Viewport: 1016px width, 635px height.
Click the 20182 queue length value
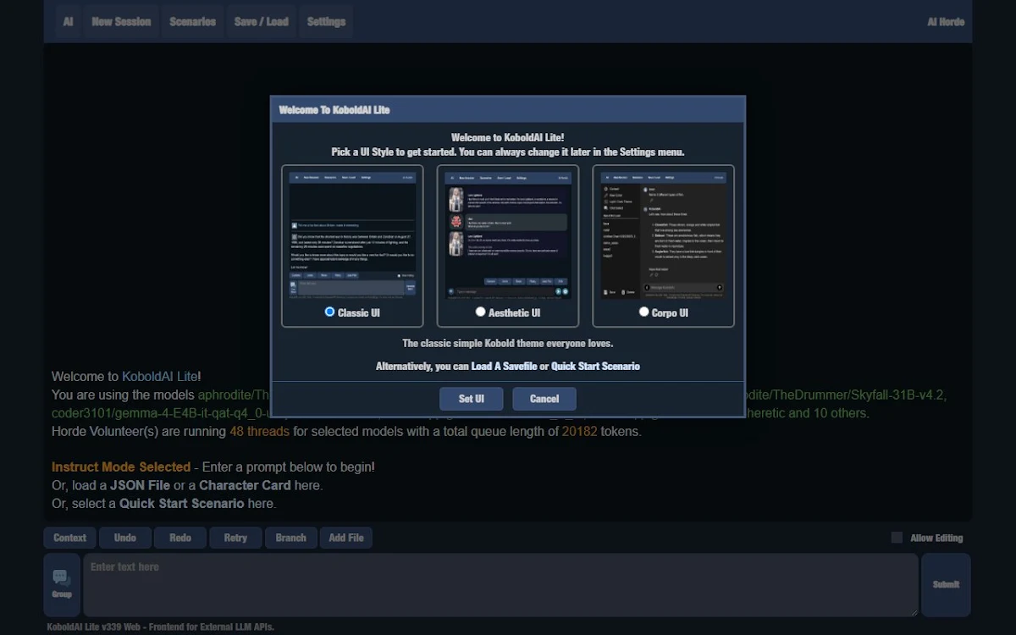point(579,431)
